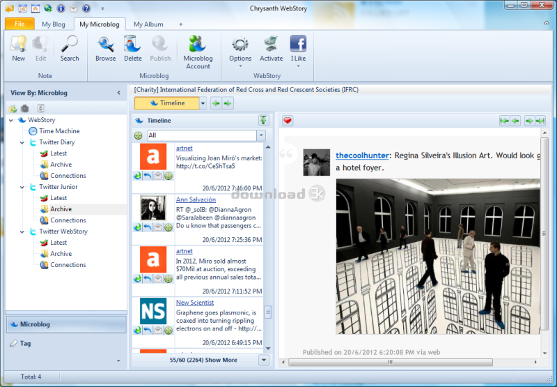
Task: Switch to the My Album tab
Action: coord(148,24)
